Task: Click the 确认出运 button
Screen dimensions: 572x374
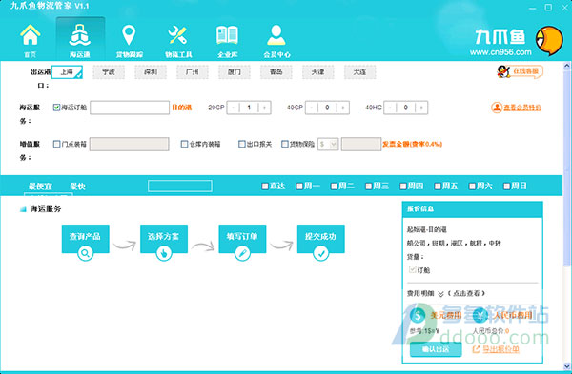Action: tap(436, 349)
